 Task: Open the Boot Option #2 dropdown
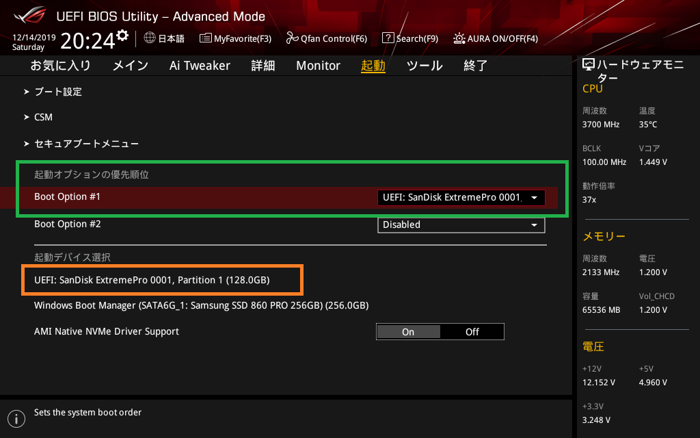[461, 224]
